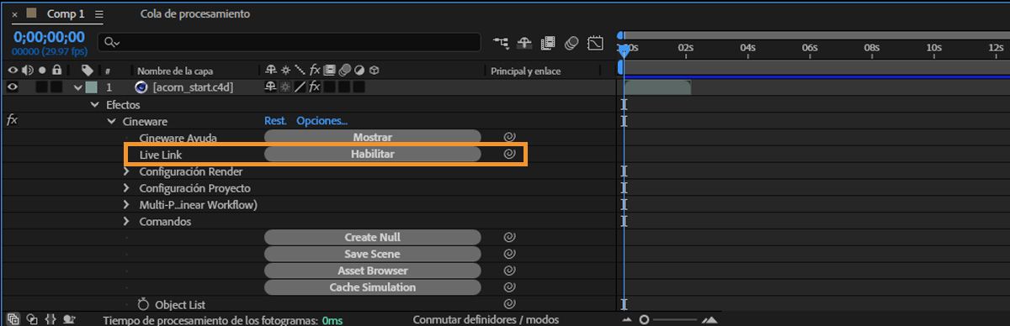Click the pick whip beside Asset Browser
Screen dimensions: 1010x326
pyautogui.click(x=508, y=271)
